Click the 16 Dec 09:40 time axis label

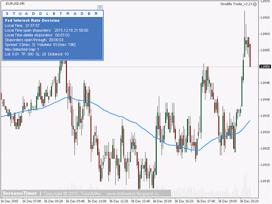75,201
